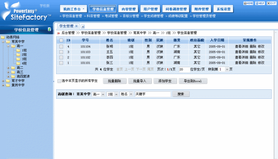Click the EXIT icon button
Image resolution: width=278 pixels, height=159 pixels.
(x=271, y=3)
